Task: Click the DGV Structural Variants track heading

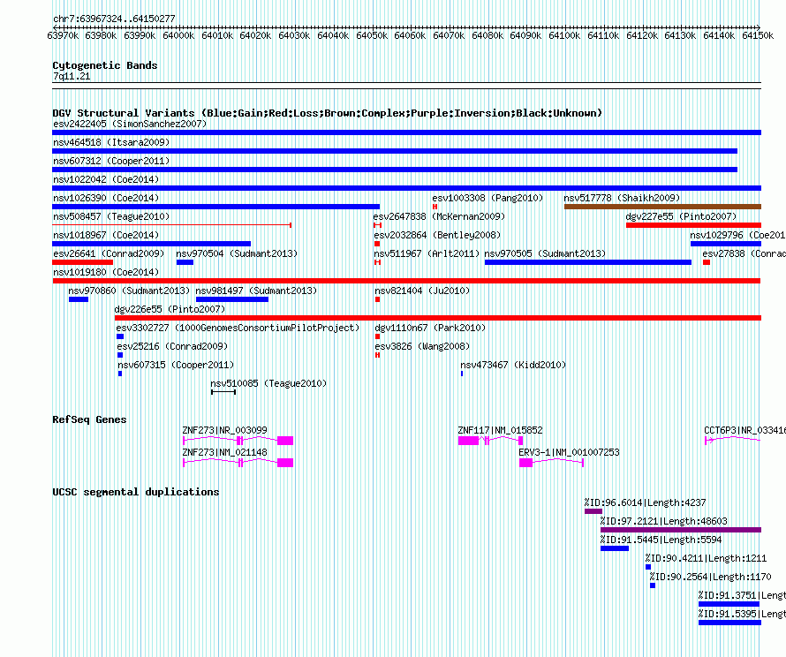Action: click(x=328, y=113)
